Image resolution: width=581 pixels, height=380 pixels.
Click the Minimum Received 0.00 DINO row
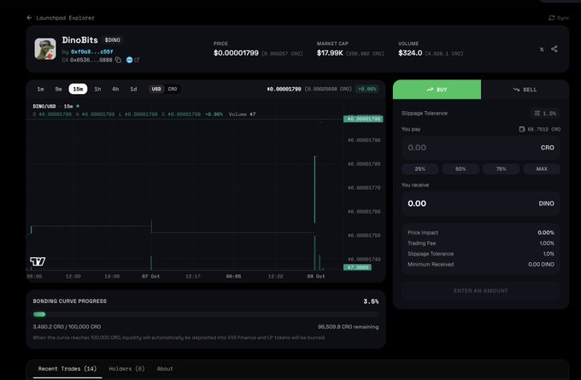tap(480, 265)
